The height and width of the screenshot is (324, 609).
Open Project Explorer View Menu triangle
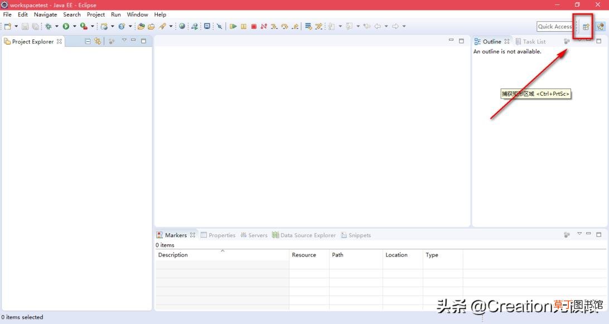(x=124, y=40)
